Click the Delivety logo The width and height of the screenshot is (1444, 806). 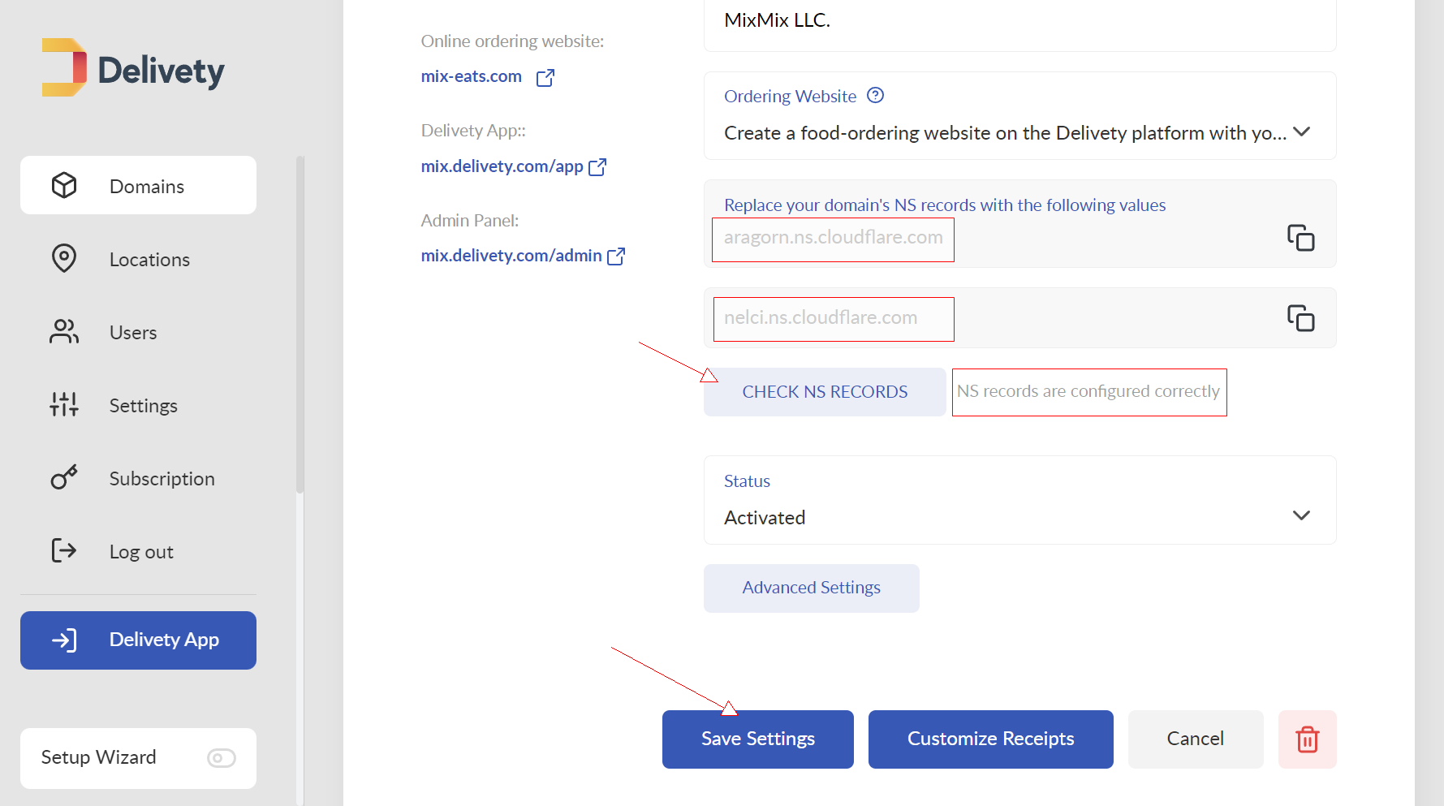(x=133, y=68)
